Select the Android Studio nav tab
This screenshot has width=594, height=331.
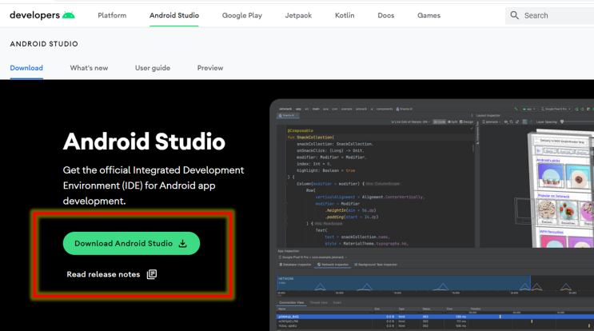(174, 15)
